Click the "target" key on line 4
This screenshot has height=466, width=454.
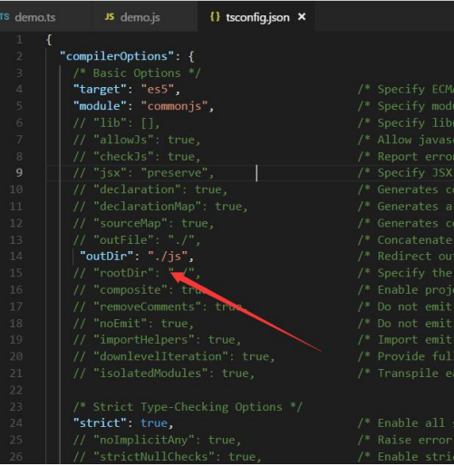(100, 89)
